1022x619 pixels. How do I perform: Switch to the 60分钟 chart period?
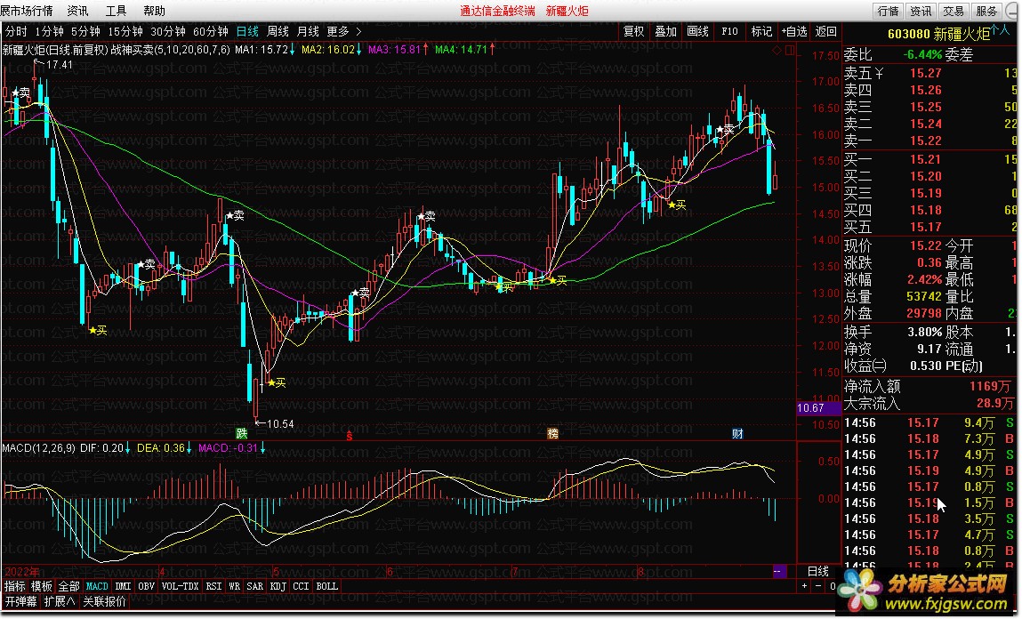pos(211,31)
